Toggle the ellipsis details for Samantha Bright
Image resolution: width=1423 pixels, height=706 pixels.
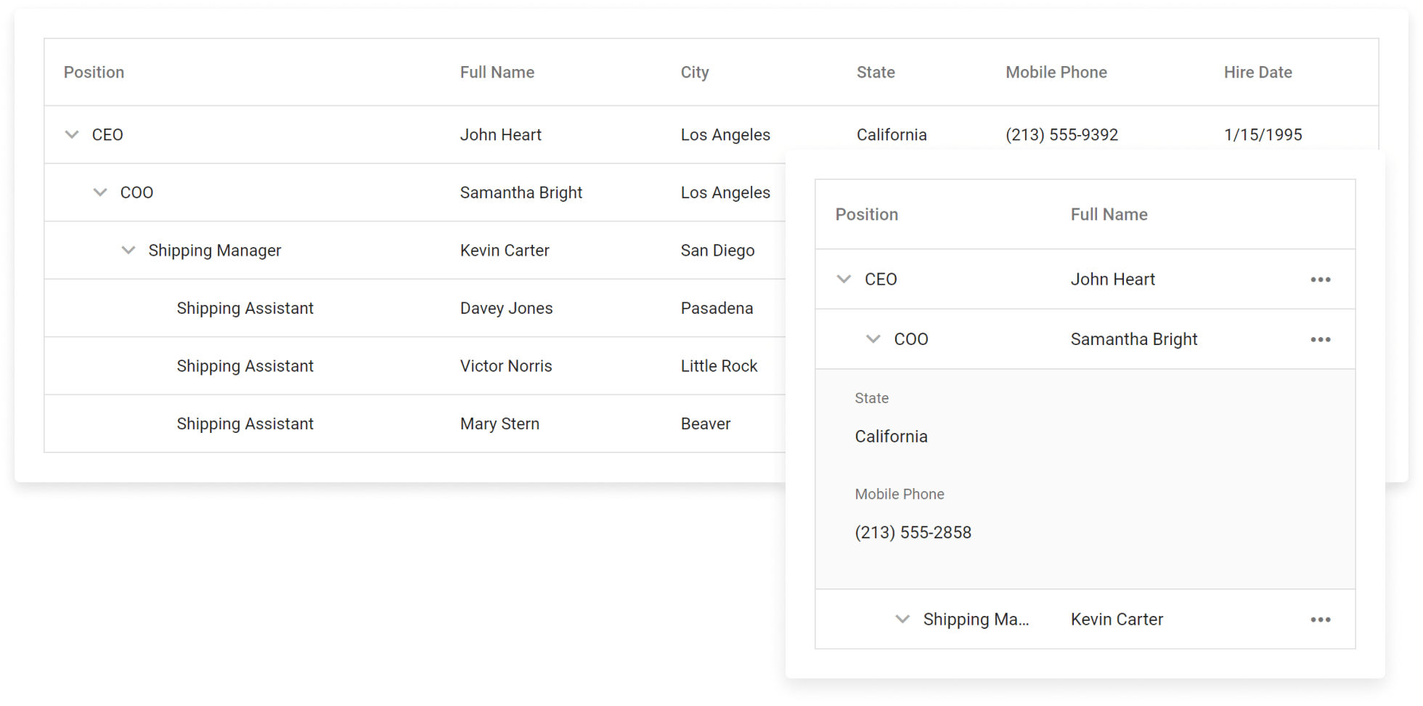tap(1321, 340)
